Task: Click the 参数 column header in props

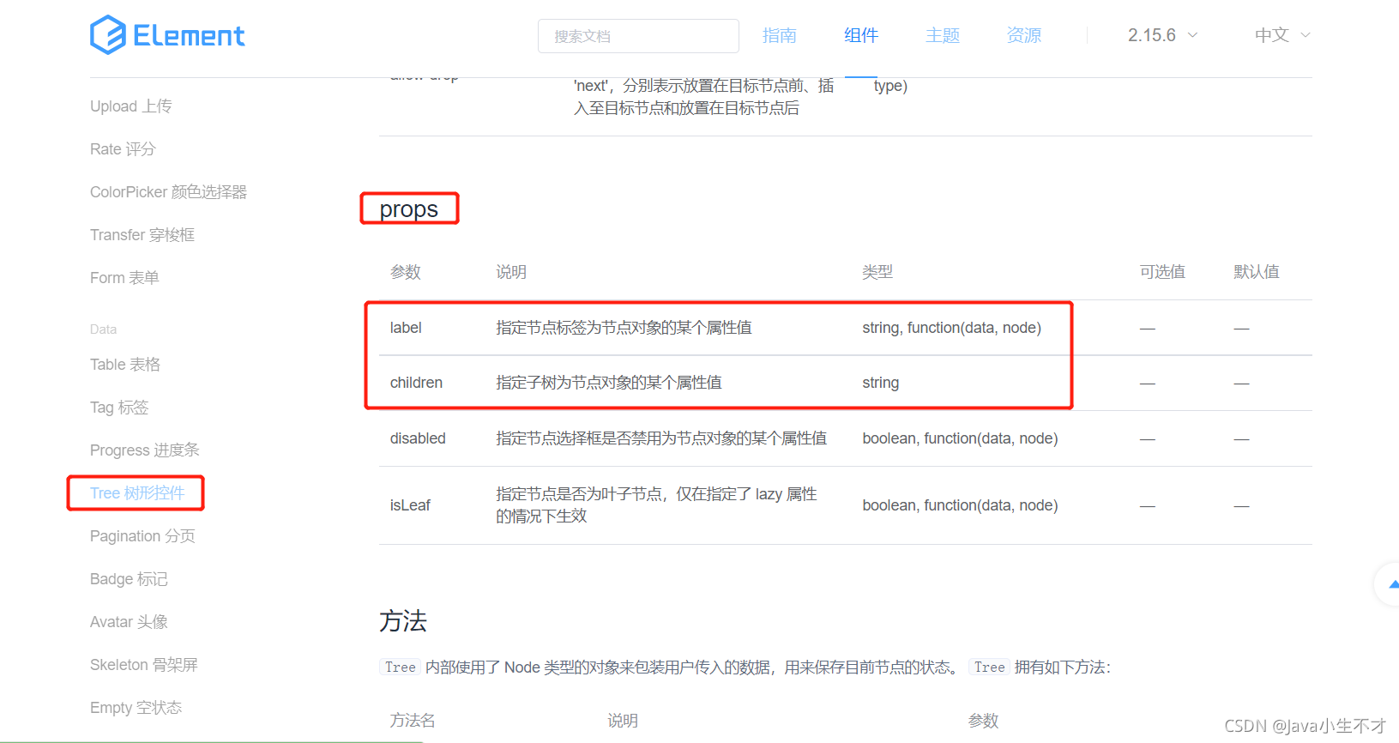Action: click(406, 272)
